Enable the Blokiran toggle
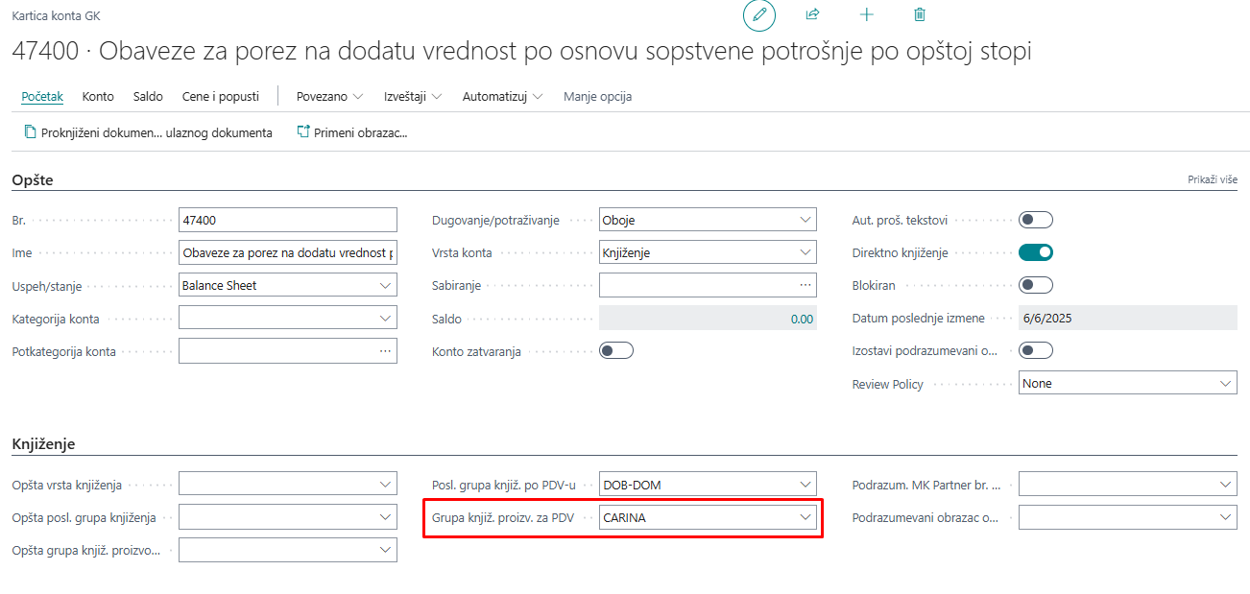Viewport: 1250px width, 594px height. click(x=1035, y=284)
